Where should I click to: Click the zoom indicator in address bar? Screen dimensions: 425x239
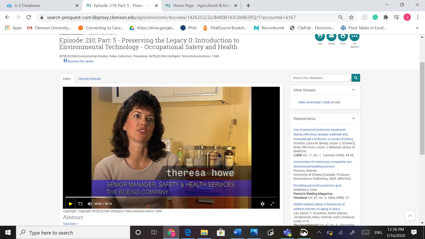tap(340, 17)
